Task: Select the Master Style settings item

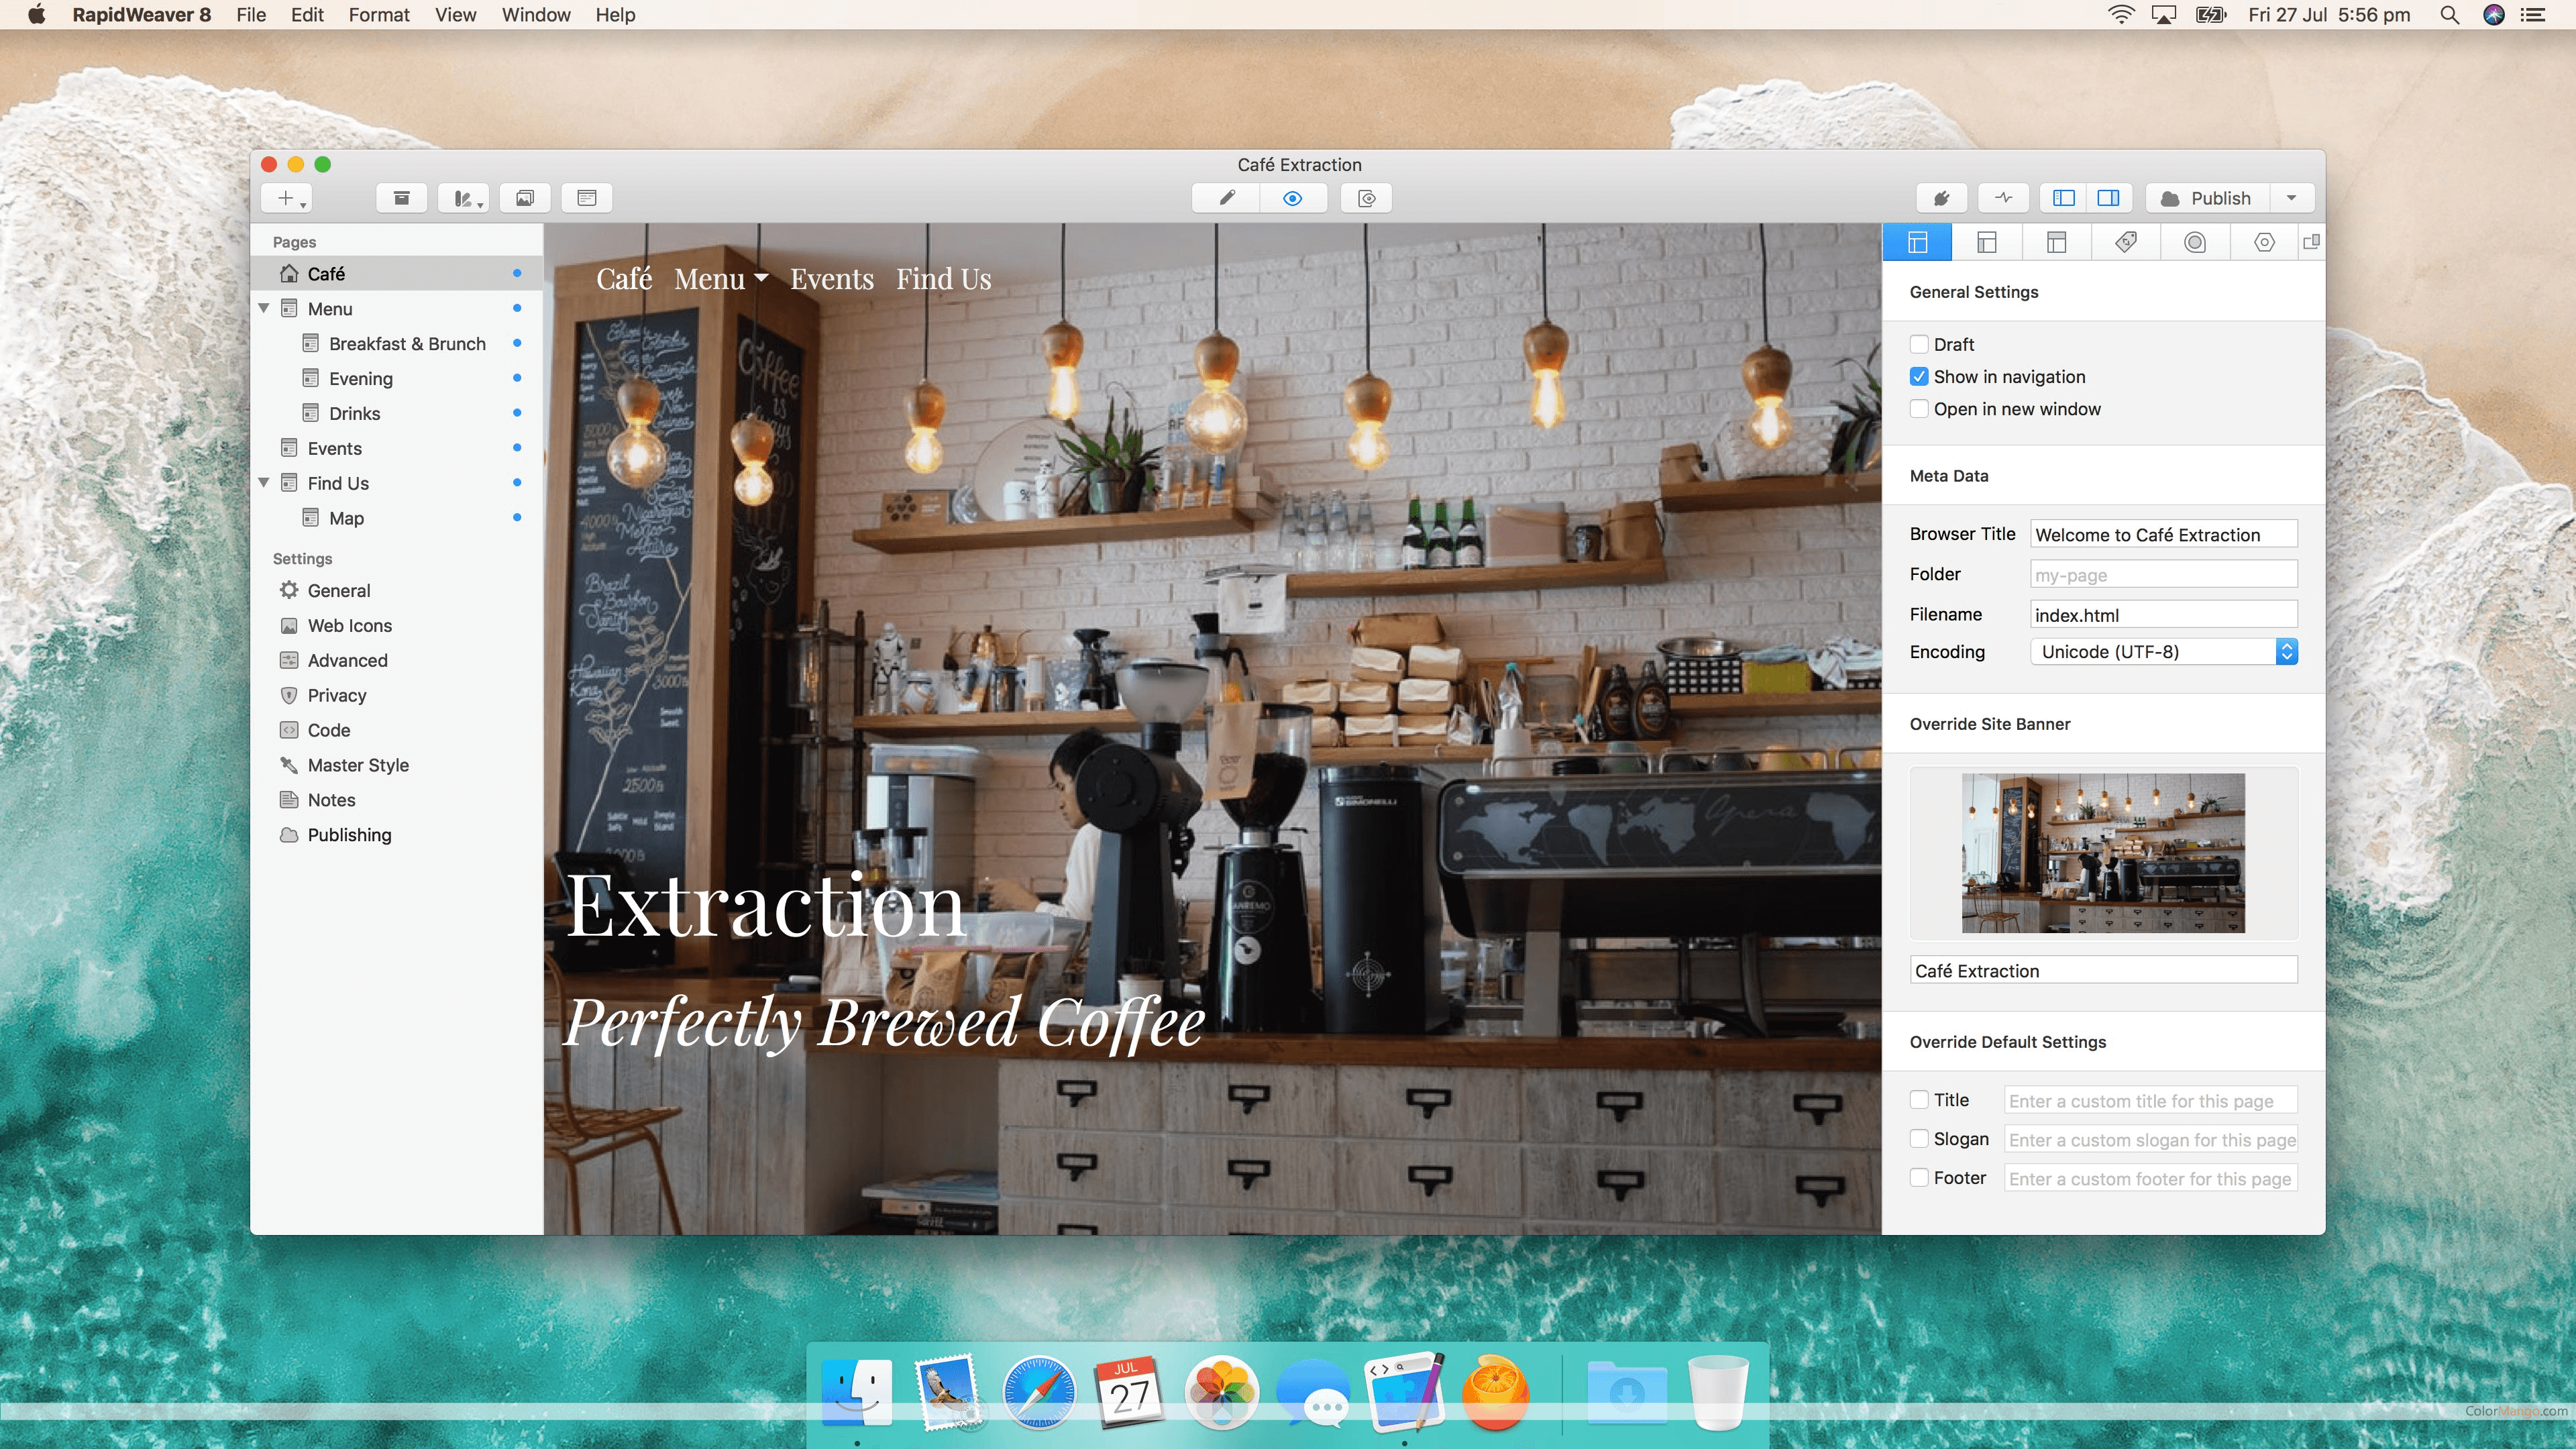Action: (x=357, y=765)
